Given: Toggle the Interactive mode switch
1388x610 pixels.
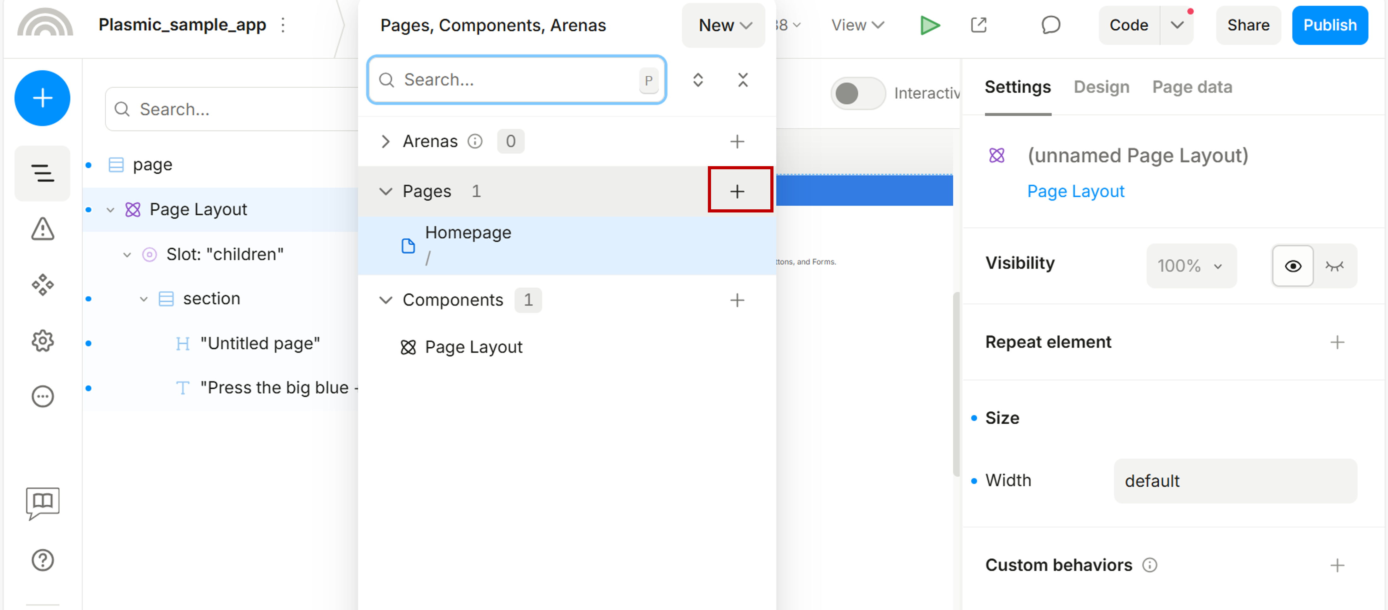Looking at the screenshot, I should click(858, 93).
